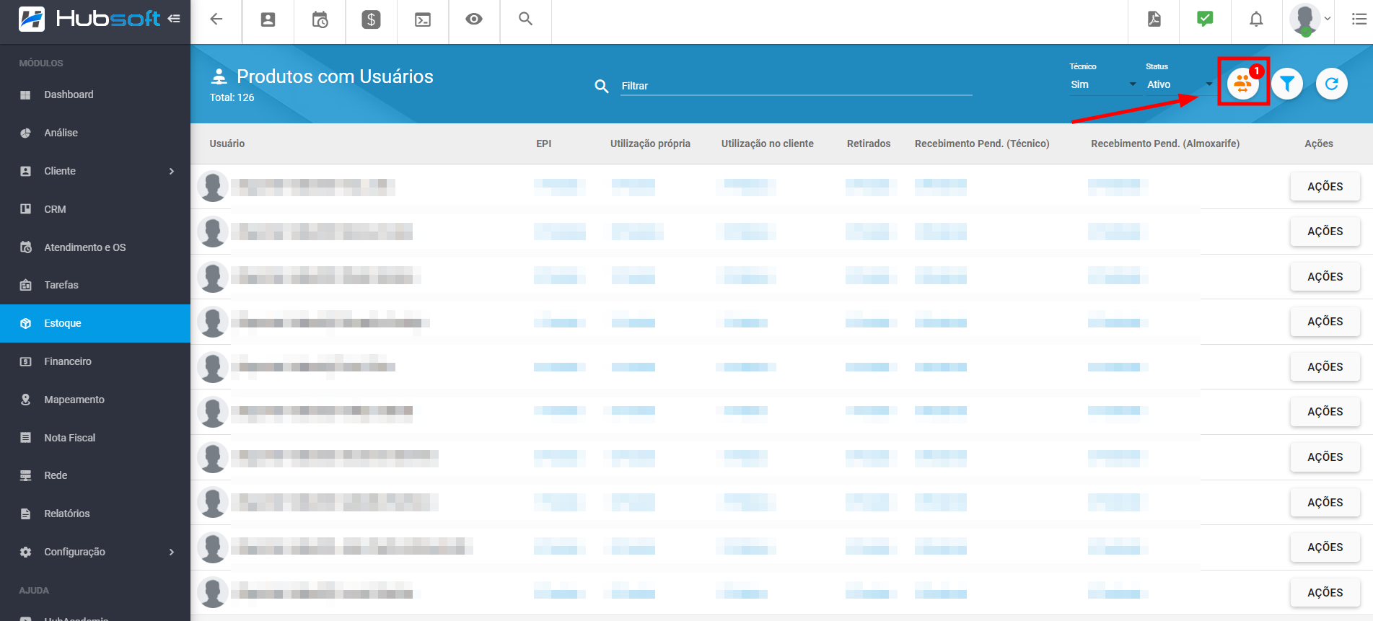The height and width of the screenshot is (621, 1373).
Task: Click the orange user transfer icon
Action: 1242,84
